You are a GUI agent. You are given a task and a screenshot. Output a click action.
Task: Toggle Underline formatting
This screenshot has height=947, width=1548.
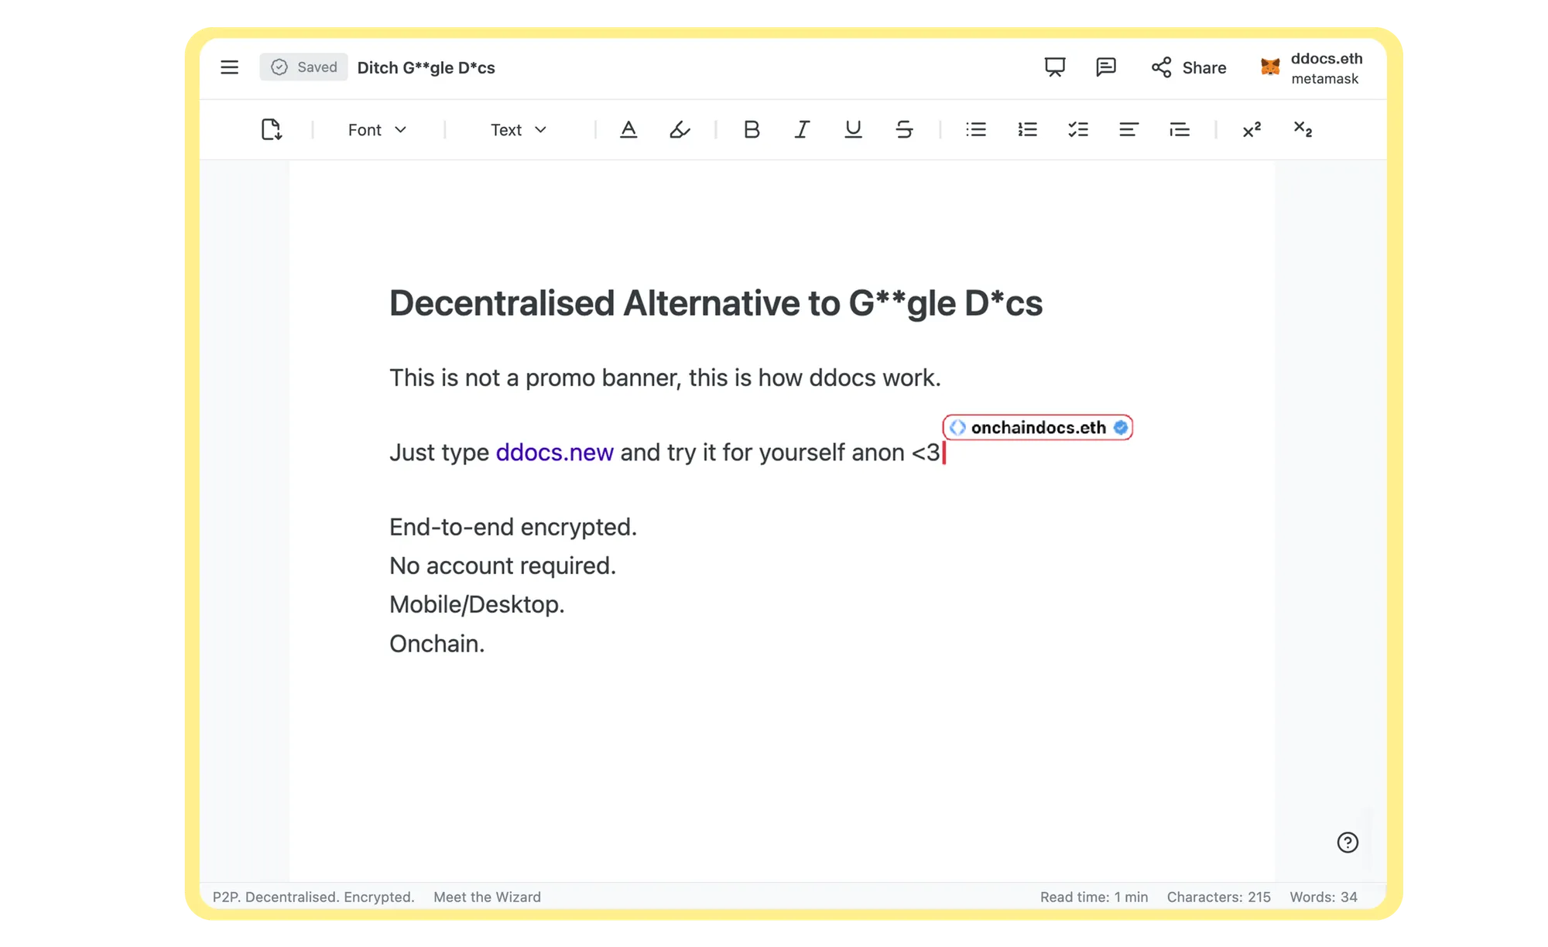(852, 129)
